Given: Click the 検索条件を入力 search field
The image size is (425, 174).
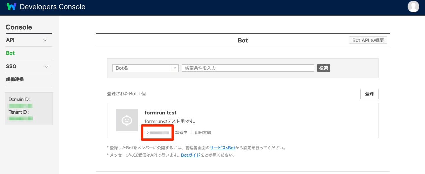Looking at the screenshot, I should [x=248, y=68].
